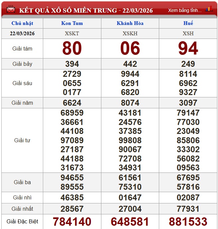Click the 'Chủ nhật' day header
The image size is (218, 229).
(x=22, y=23)
